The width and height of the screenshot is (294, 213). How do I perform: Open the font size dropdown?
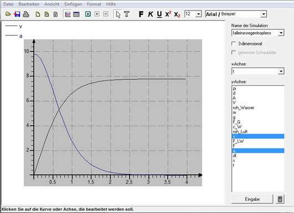(198, 14)
